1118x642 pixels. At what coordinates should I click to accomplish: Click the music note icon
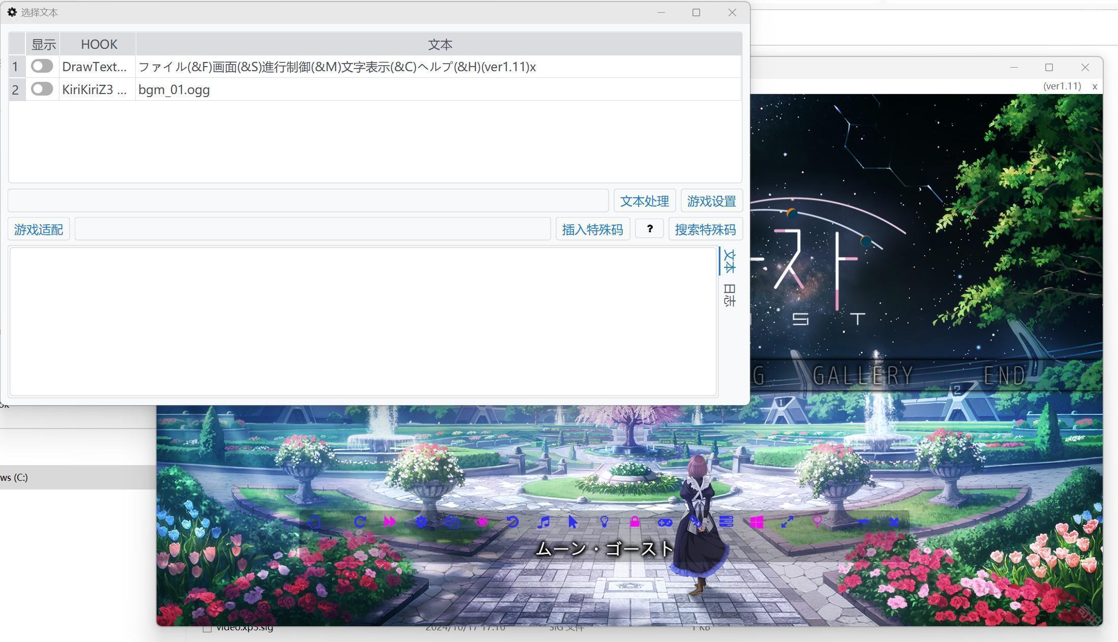(543, 522)
